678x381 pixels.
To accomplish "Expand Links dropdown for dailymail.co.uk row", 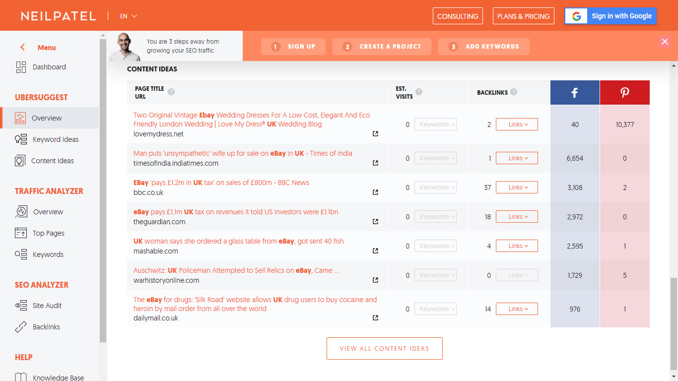I will [x=517, y=309].
